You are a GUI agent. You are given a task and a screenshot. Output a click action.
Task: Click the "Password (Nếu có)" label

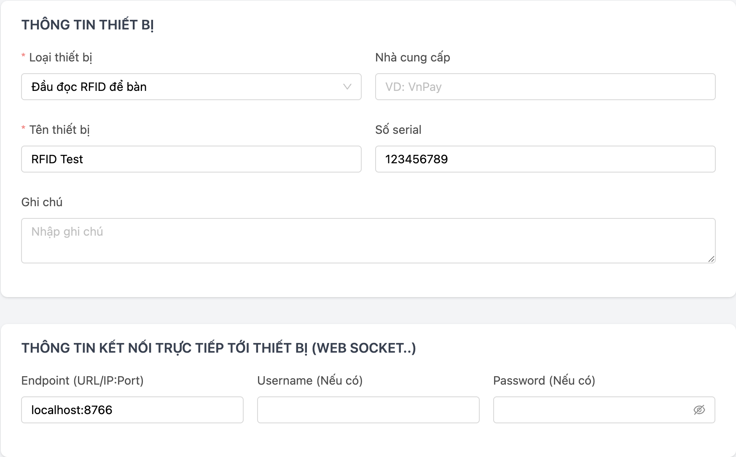pyautogui.click(x=544, y=380)
